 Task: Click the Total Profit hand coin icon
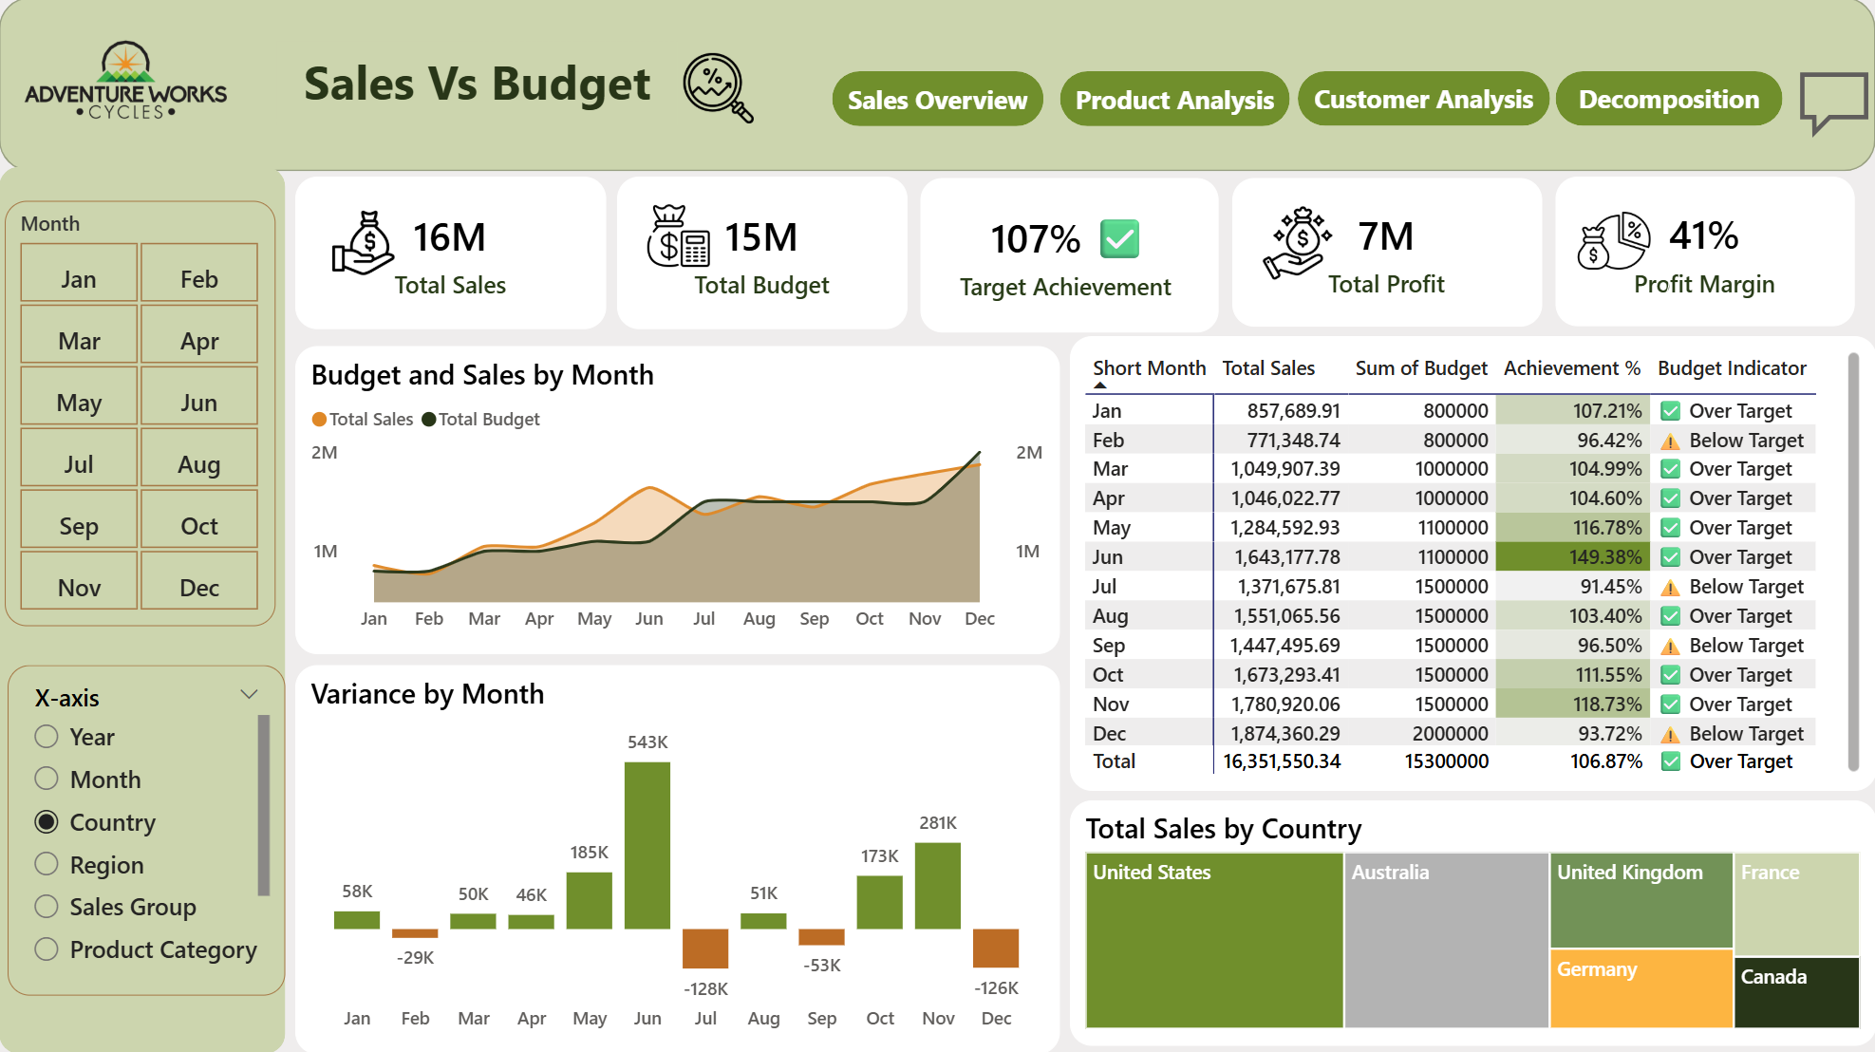coord(1297,243)
